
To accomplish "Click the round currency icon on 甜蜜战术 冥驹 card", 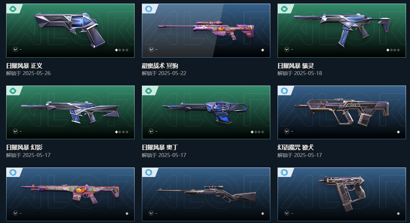I will pyautogui.click(x=151, y=49).
